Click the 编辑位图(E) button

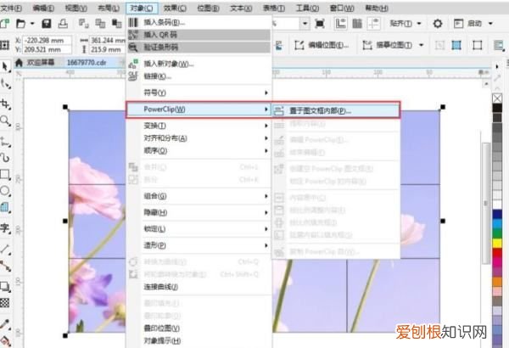(322, 45)
